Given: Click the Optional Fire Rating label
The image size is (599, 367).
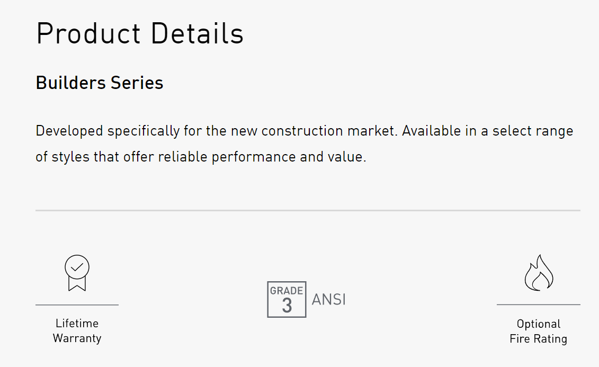Looking at the screenshot, I should (538, 331).
